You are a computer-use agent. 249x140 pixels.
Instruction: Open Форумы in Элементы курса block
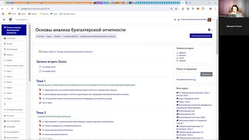182,61
